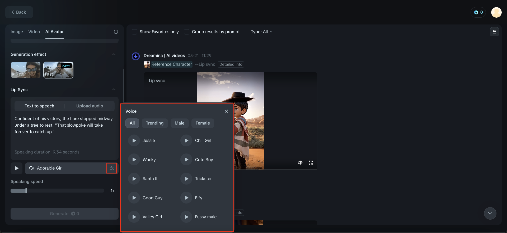
Task: Preview the Elfy voice
Action: click(186, 198)
